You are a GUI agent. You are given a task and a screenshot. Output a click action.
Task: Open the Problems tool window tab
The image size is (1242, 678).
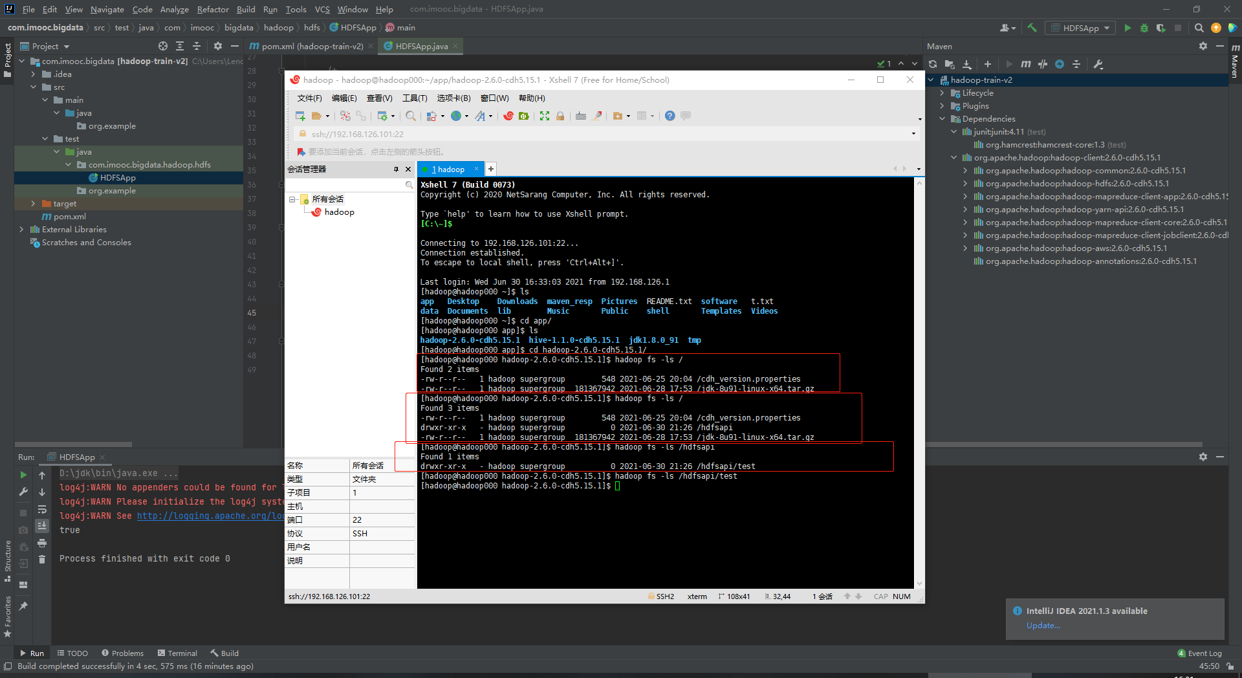tap(122, 653)
